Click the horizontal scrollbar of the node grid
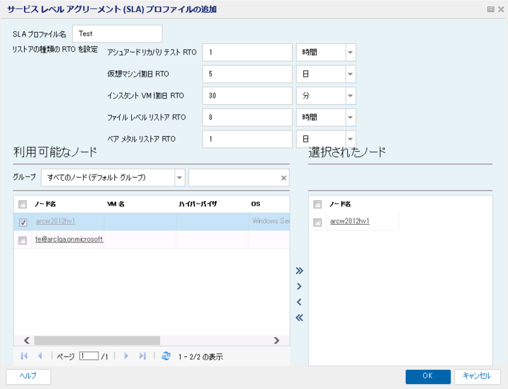 pos(96,340)
